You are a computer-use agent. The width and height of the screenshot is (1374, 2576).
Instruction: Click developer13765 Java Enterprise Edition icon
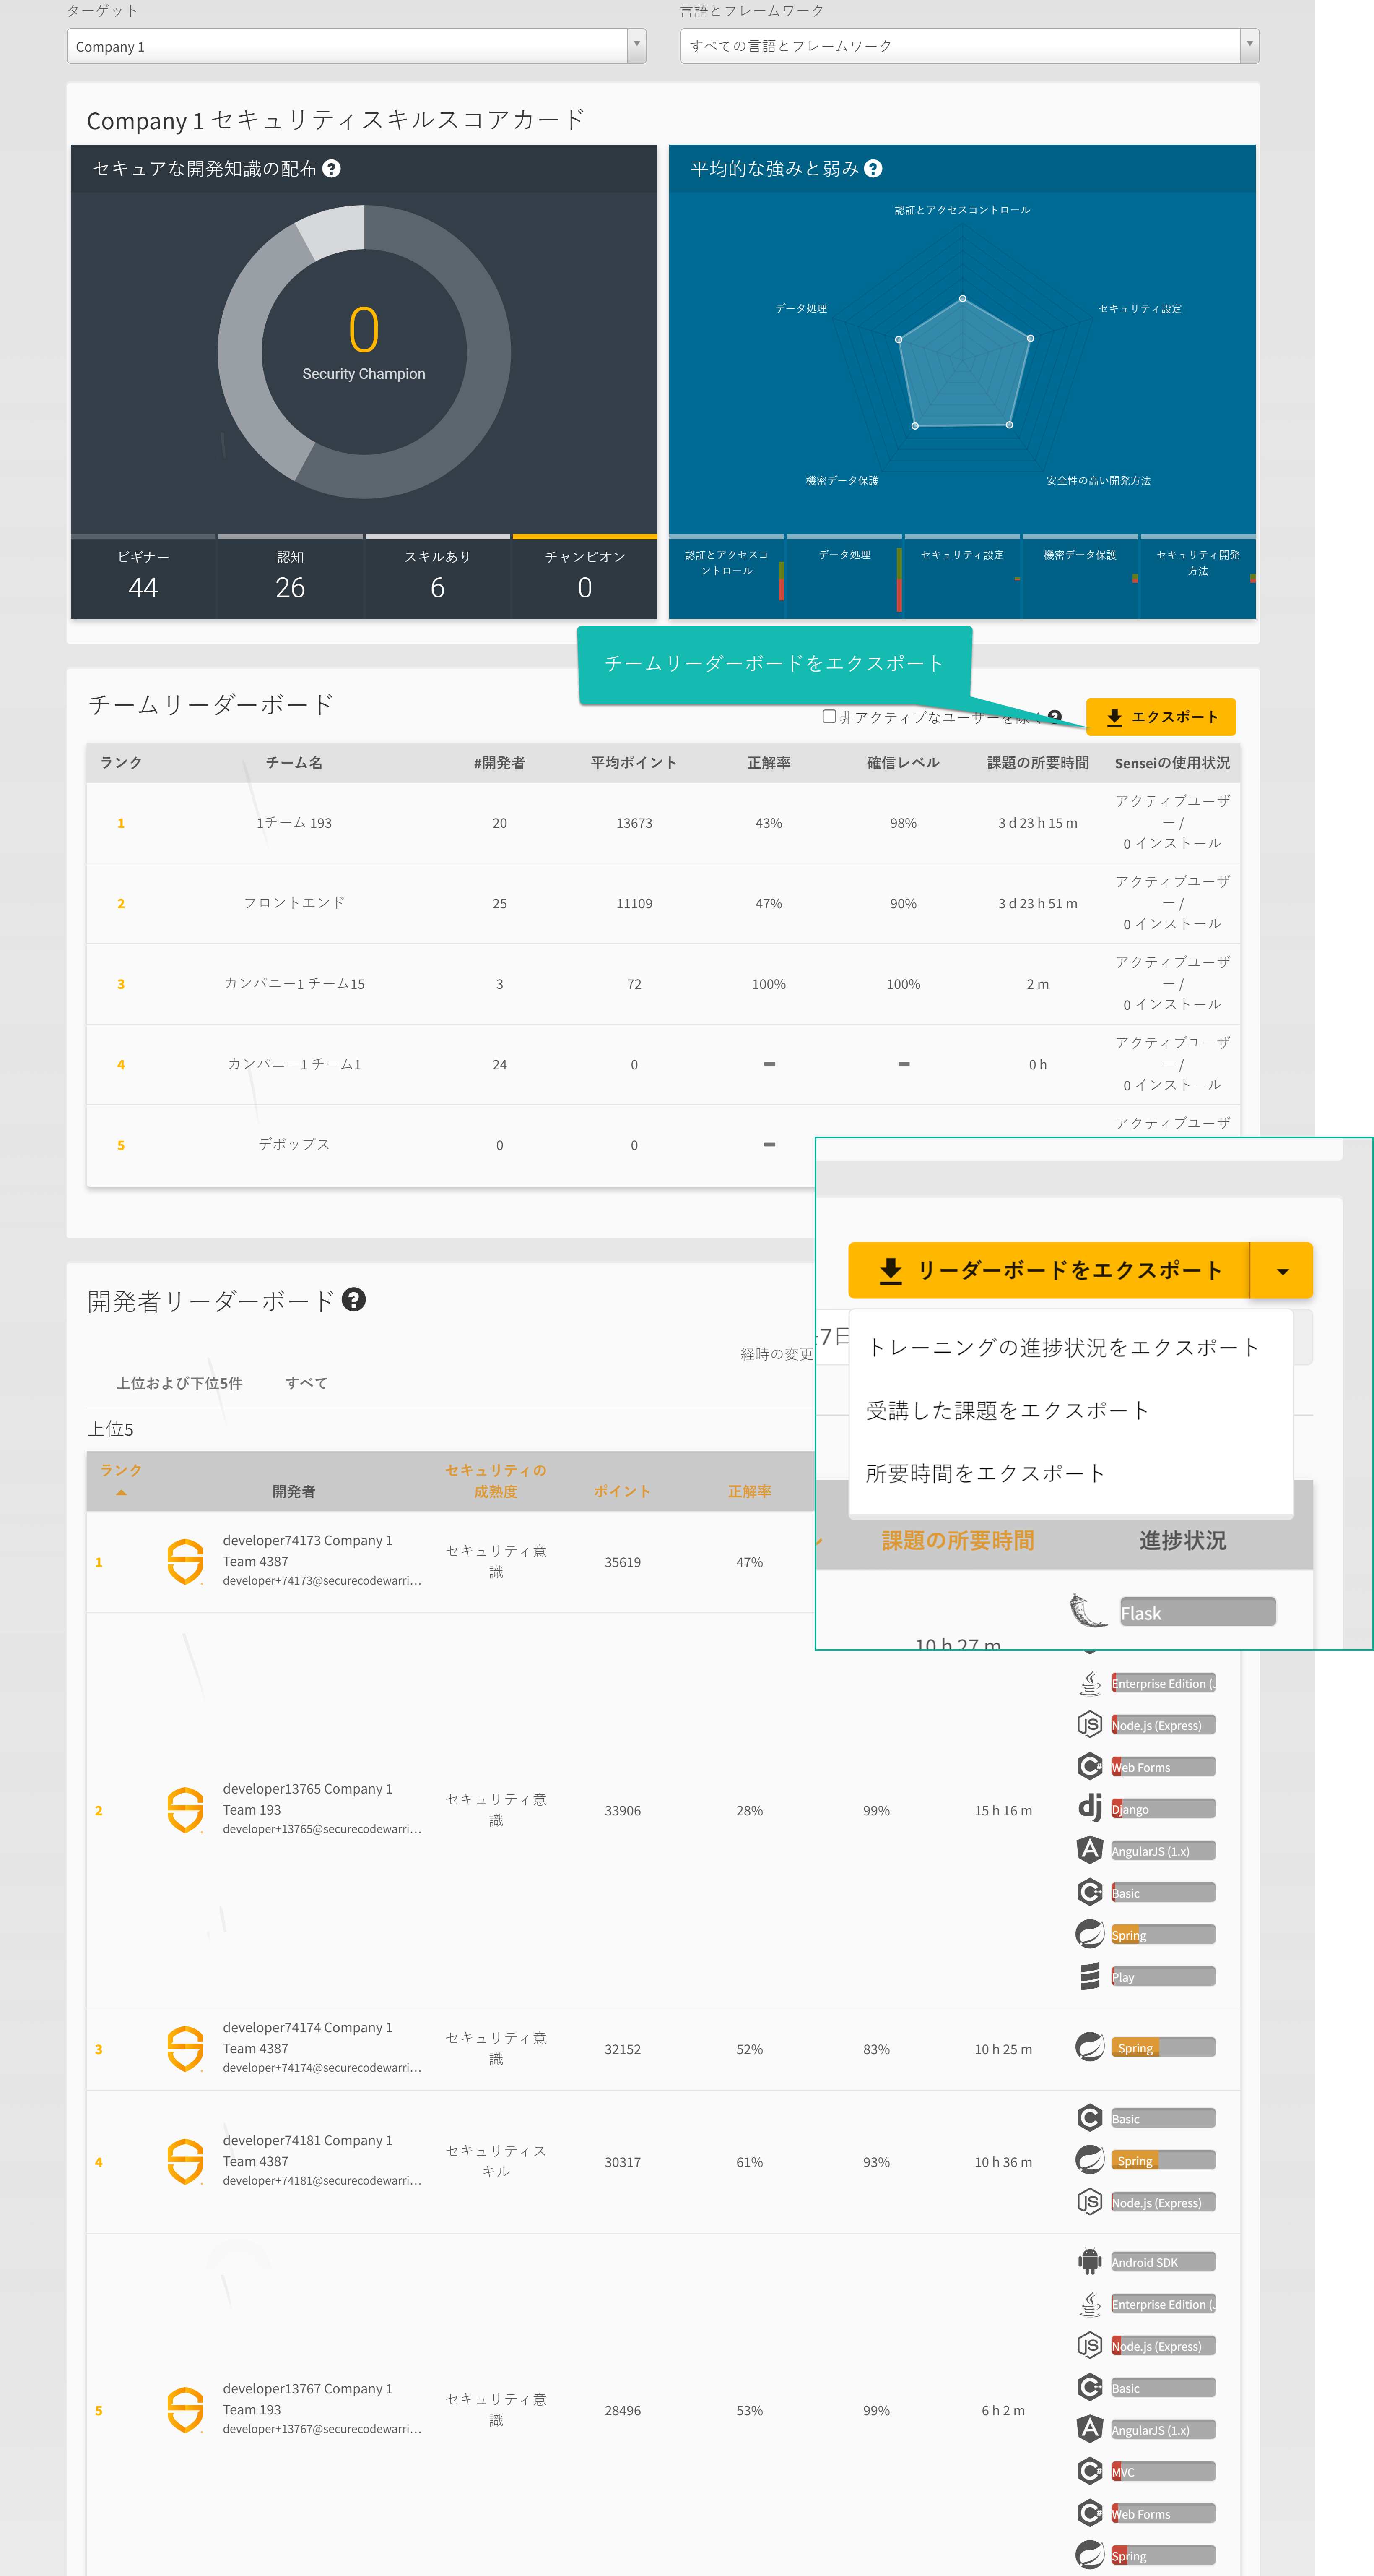pyautogui.click(x=1089, y=1682)
